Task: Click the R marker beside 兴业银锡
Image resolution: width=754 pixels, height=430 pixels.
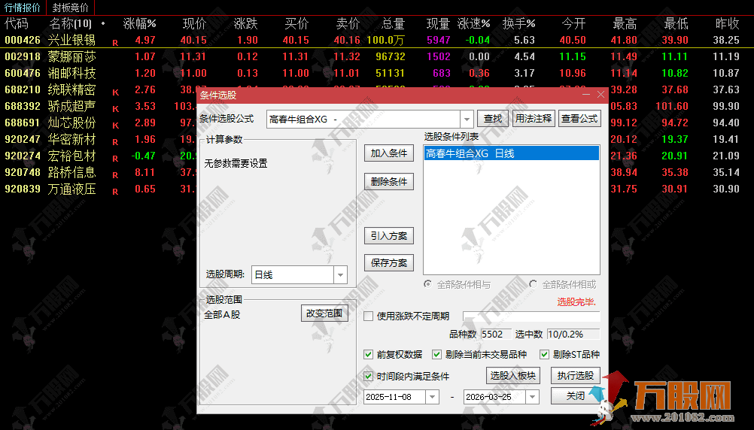Action: click(x=115, y=43)
